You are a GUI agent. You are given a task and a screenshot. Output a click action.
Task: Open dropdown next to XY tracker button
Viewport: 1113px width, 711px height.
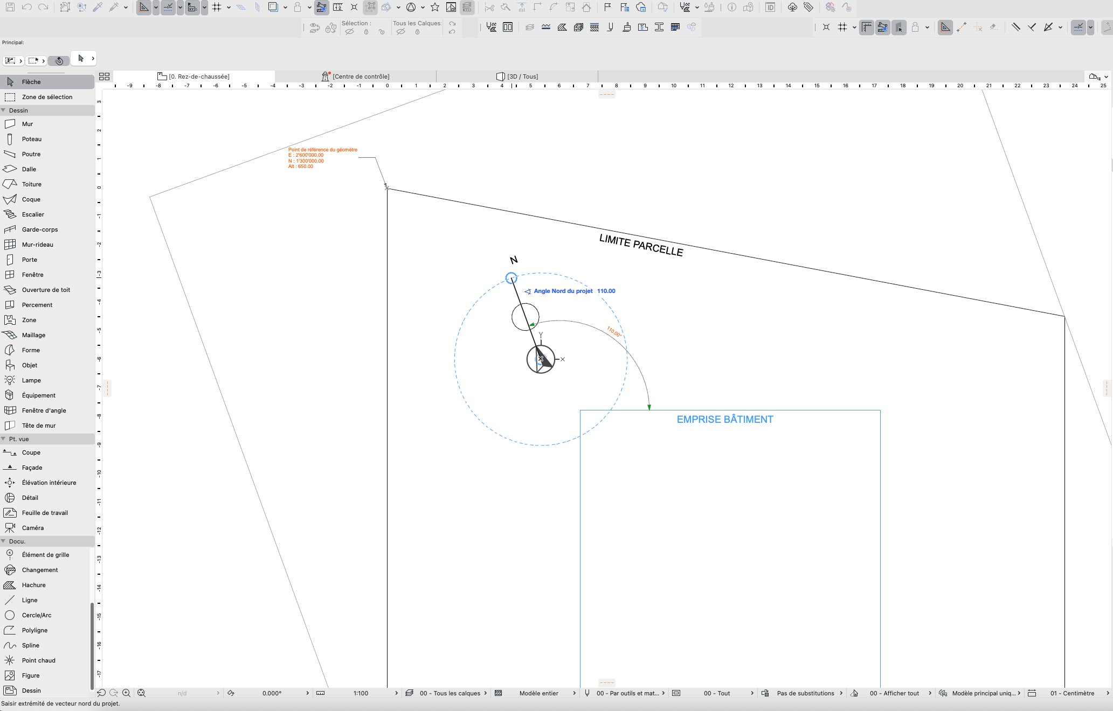point(204,8)
